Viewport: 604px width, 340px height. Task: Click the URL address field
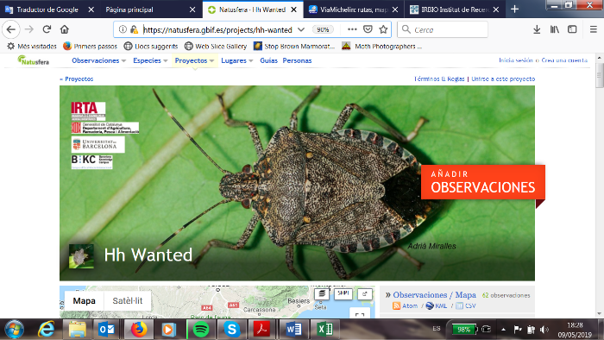coord(218,29)
